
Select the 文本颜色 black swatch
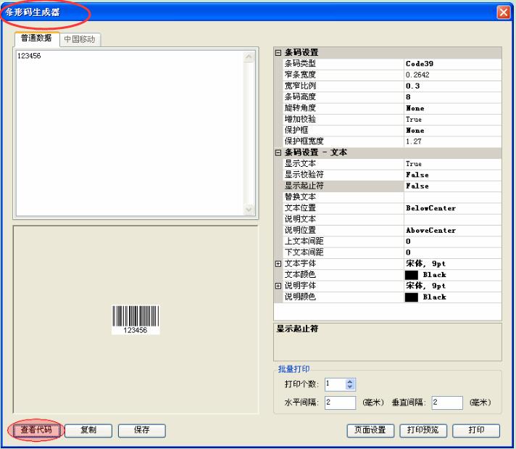(x=411, y=275)
